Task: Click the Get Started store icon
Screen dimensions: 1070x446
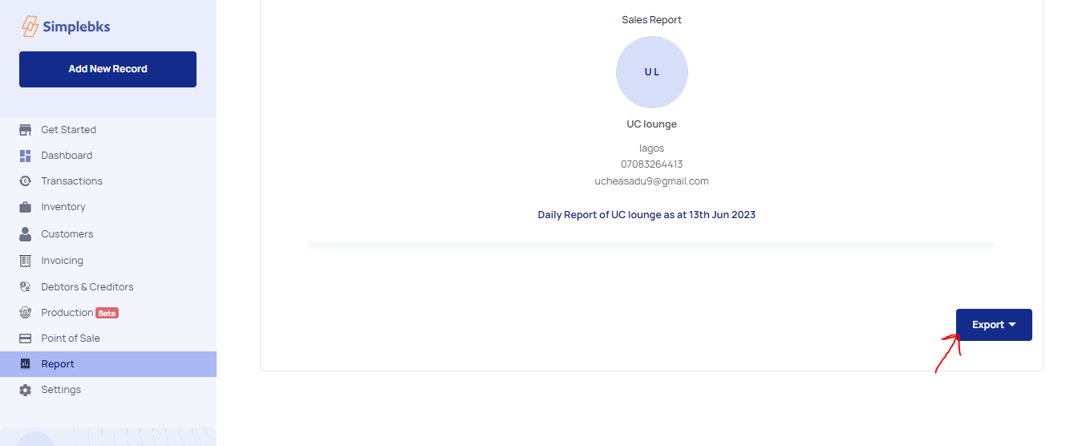Action: pos(26,130)
